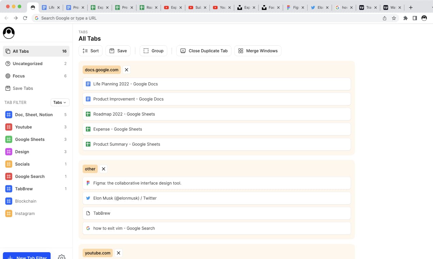The width and height of the screenshot is (433, 259).
Task: Close the 'other' tab group
Action: tap(104, 169)
